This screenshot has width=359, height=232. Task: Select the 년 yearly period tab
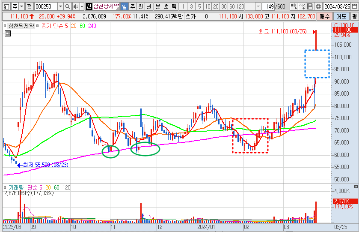pyautogui.click(x=148, y=7)
